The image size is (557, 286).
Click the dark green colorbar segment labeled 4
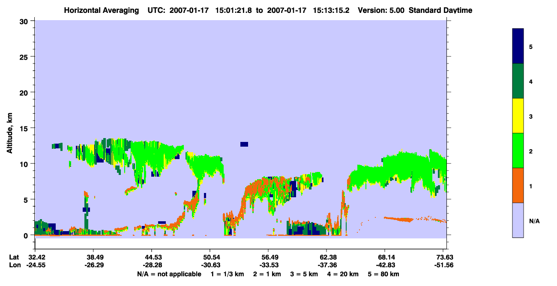click(518, 81)
